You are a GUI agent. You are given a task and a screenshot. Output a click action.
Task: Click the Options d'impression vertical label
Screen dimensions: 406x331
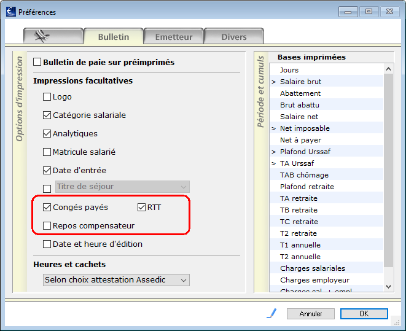pos(20,99)
